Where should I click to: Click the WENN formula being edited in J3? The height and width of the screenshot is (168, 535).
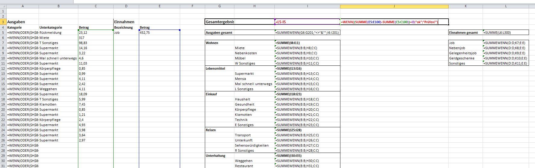394,22
